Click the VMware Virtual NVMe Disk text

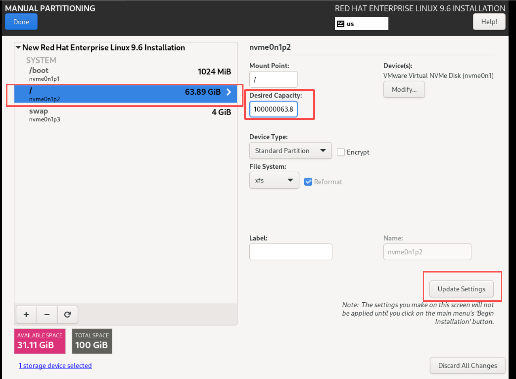tap(438, 76)
